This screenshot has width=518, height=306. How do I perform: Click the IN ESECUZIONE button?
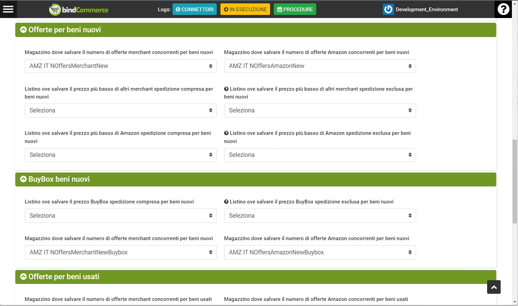tap(245, 9)
